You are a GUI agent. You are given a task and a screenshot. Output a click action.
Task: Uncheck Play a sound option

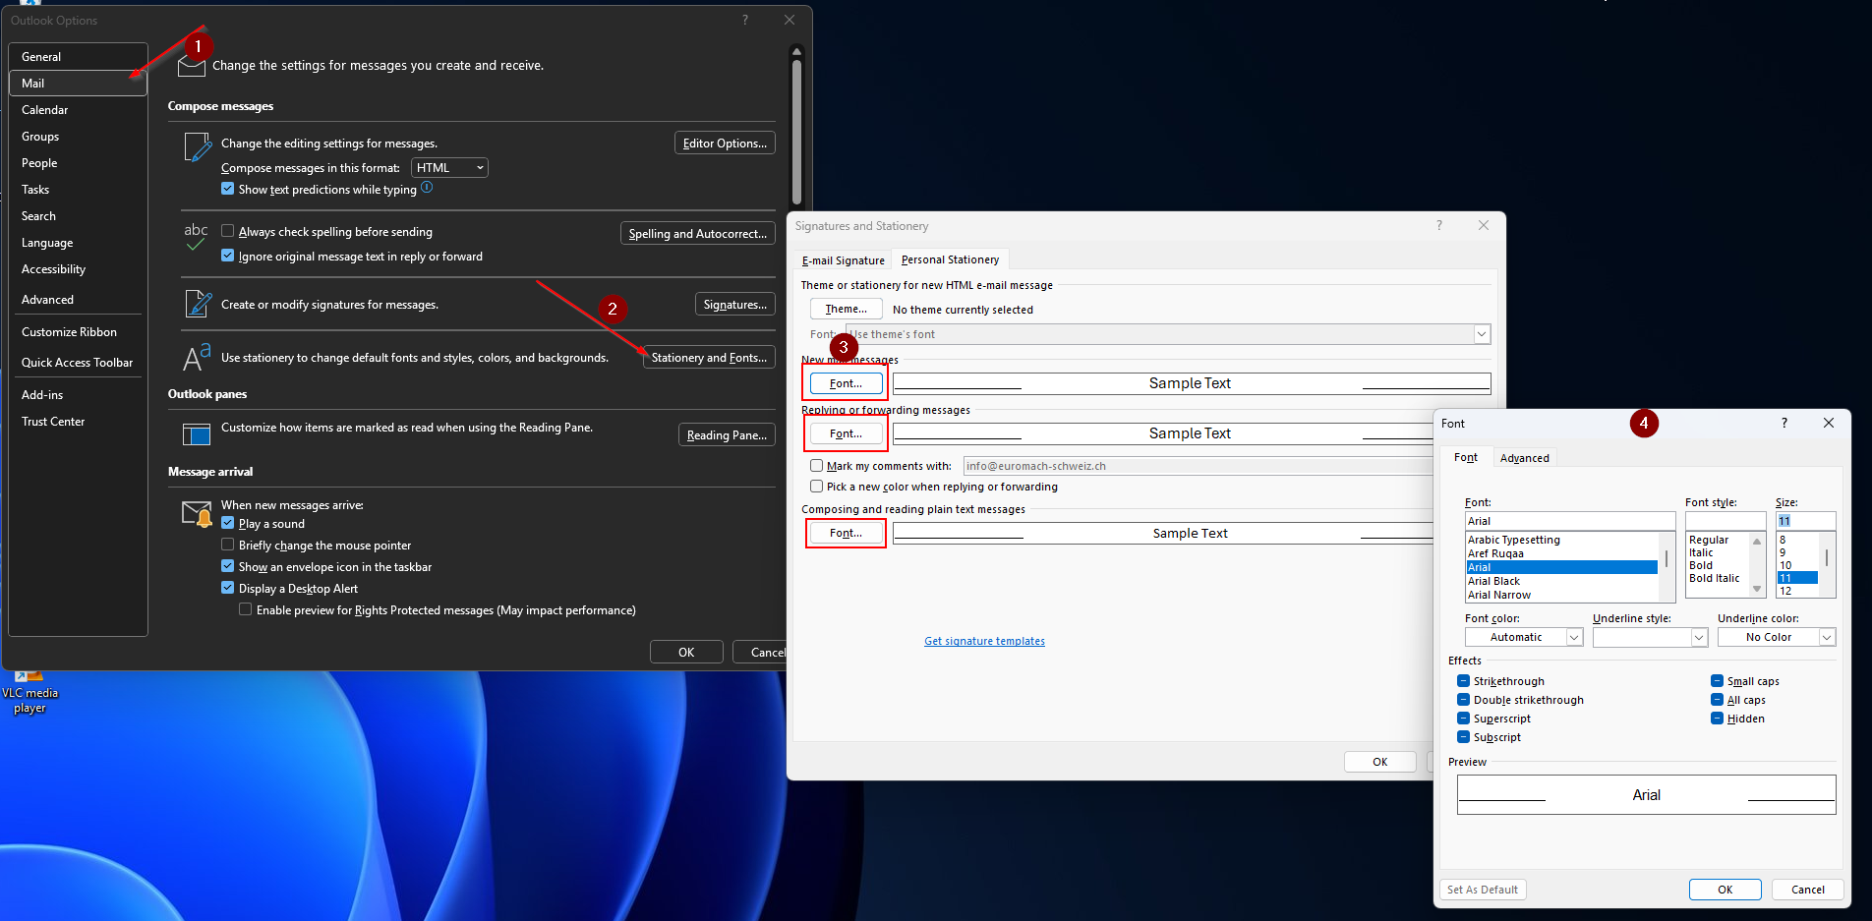tap(228, 524)
